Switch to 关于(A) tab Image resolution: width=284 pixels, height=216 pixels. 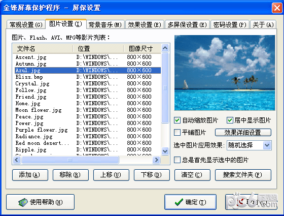click(x=263, y=24)
